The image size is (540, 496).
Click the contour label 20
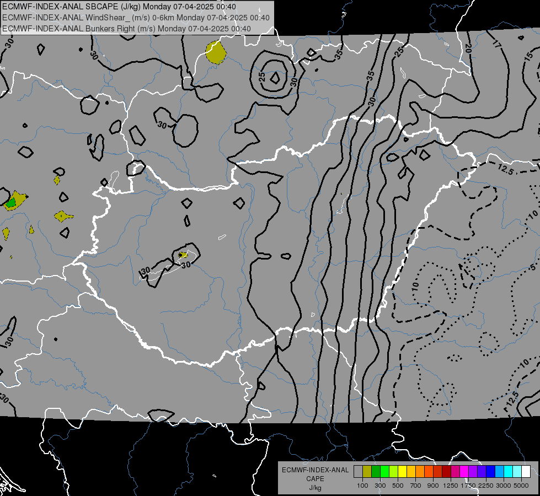point(468,48)
